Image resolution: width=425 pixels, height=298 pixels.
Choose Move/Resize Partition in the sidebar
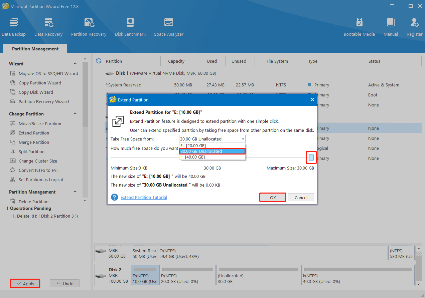tap(40, 123)
